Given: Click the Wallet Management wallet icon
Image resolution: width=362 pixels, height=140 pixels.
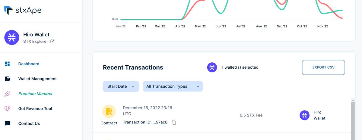Looking at the screenshot, I should (x=8, y=79).
